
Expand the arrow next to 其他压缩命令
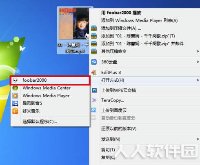tap(198, 51)
